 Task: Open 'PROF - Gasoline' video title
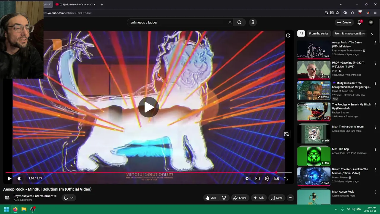pyautogui.click(x=348, y=64)
